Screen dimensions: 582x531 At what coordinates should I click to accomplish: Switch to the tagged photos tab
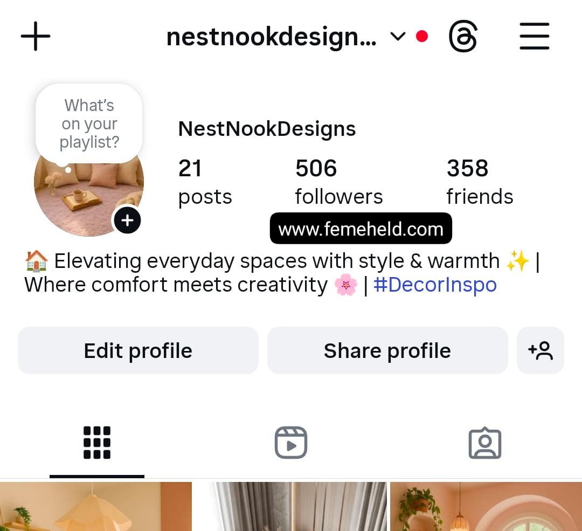485,443
